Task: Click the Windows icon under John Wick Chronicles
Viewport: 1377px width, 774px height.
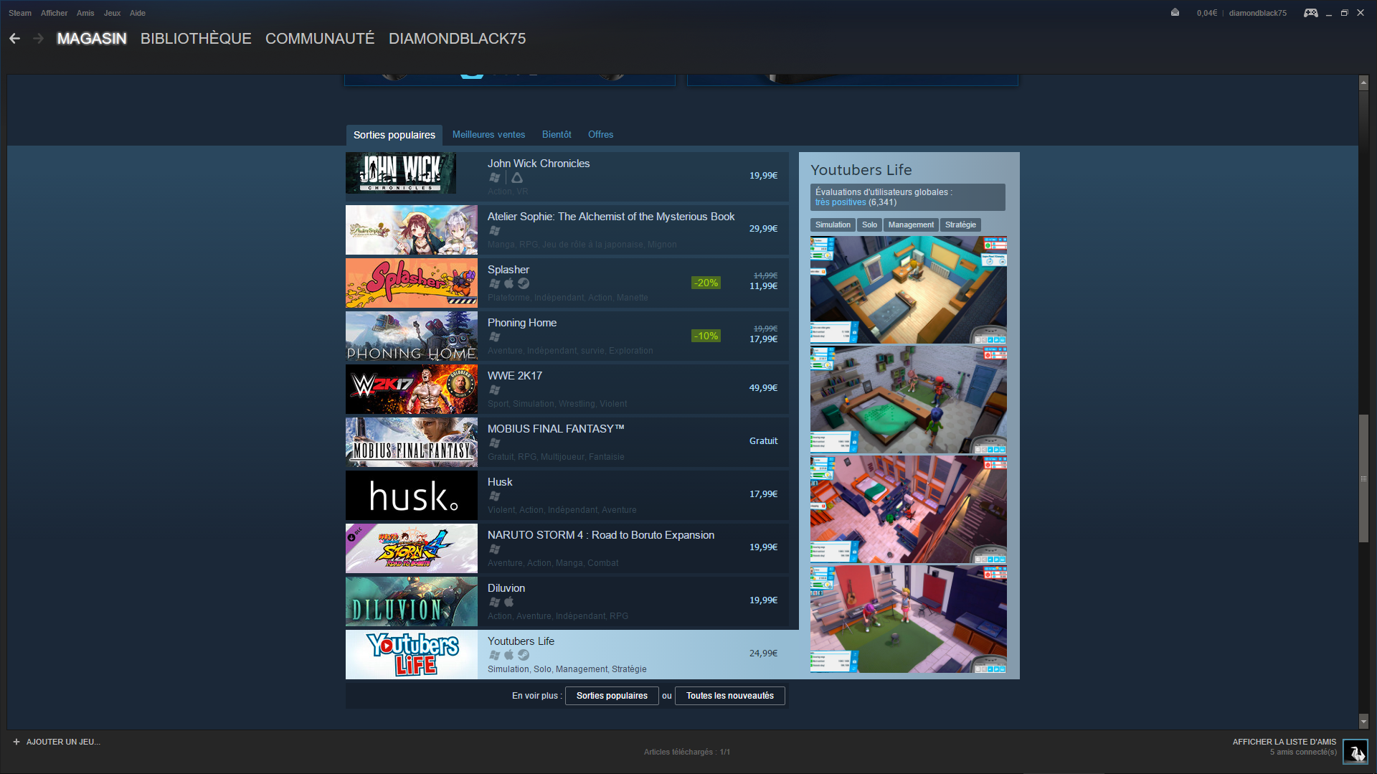Action: 494,177
